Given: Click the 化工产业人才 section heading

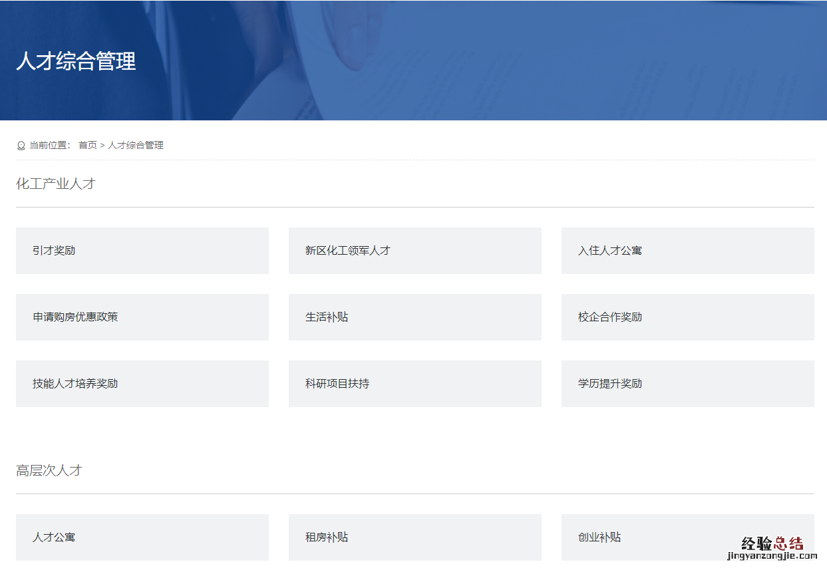Looking at the screenshot, I should point(56,184).
